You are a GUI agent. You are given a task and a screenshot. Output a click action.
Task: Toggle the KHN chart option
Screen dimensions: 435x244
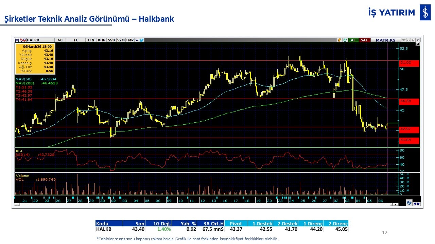click(101, 40)
